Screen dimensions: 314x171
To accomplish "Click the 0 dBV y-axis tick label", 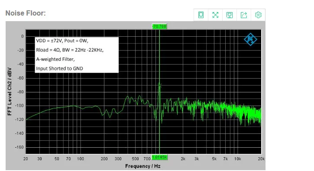I will pyautogui.click(x=23, y=36).
